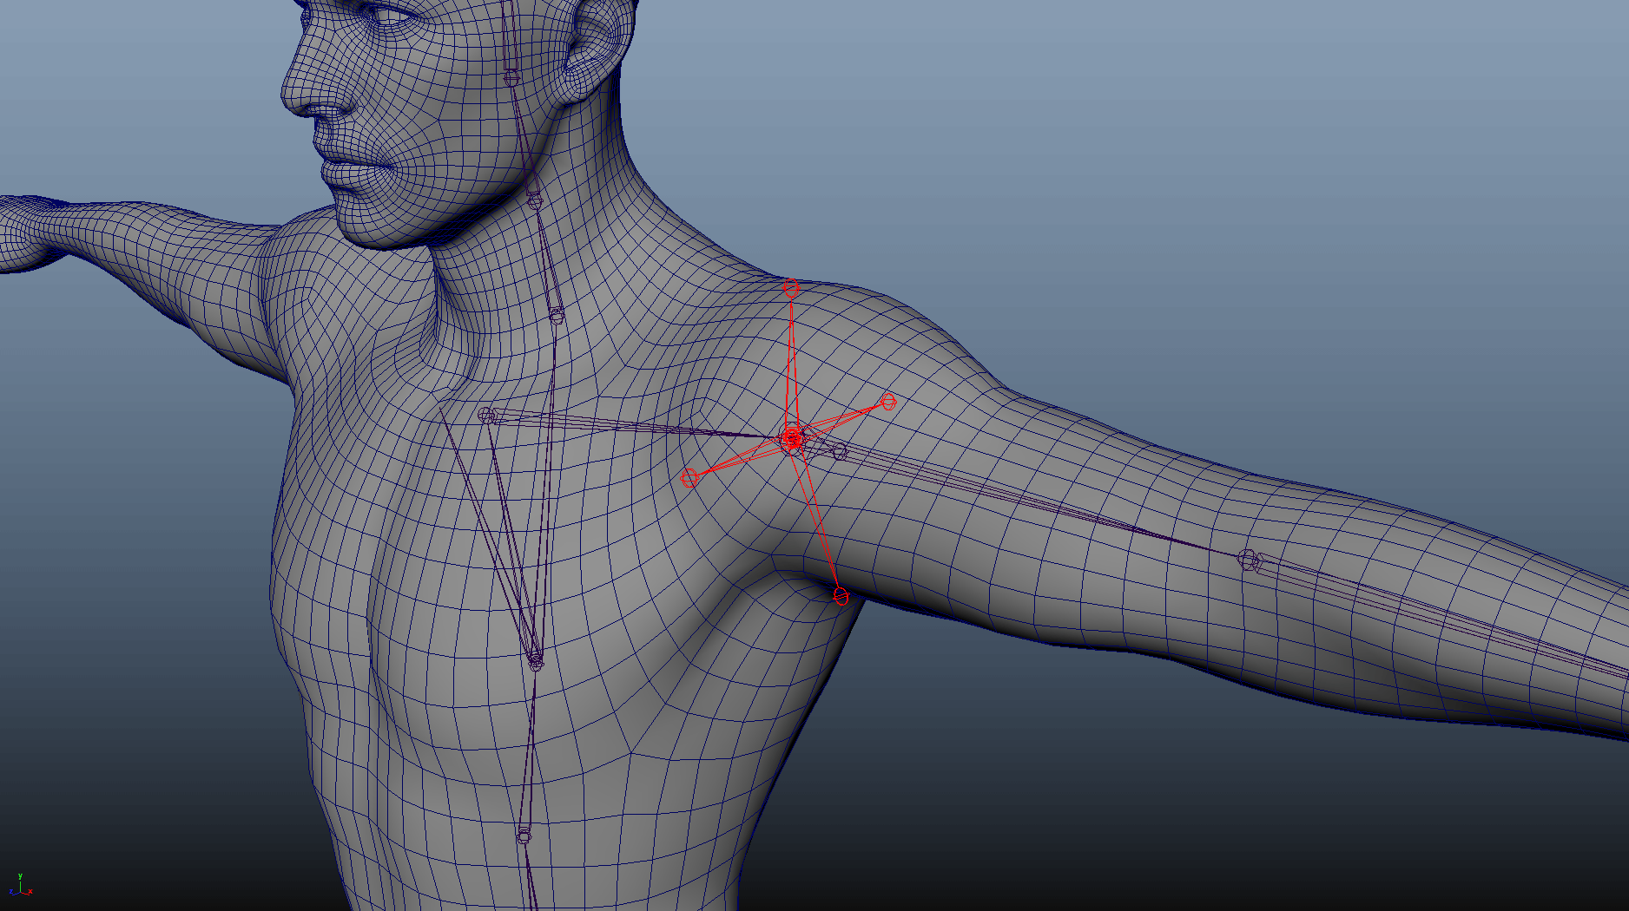Pick the lower spine joint on the abdomen
The image size is (1629, 911).
click(x=524, y=836)
